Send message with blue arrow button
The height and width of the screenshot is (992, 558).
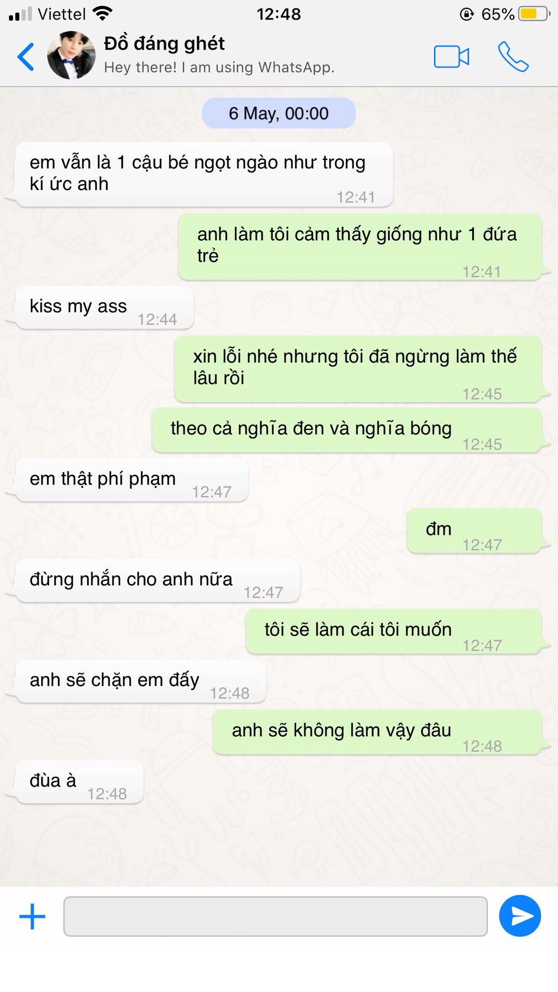click(520, 916)
